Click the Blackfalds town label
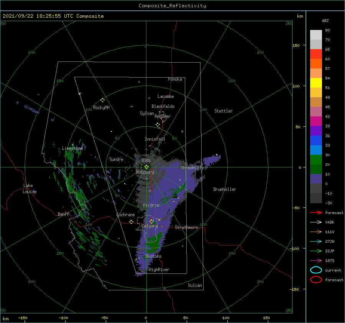 pos(163,106)
